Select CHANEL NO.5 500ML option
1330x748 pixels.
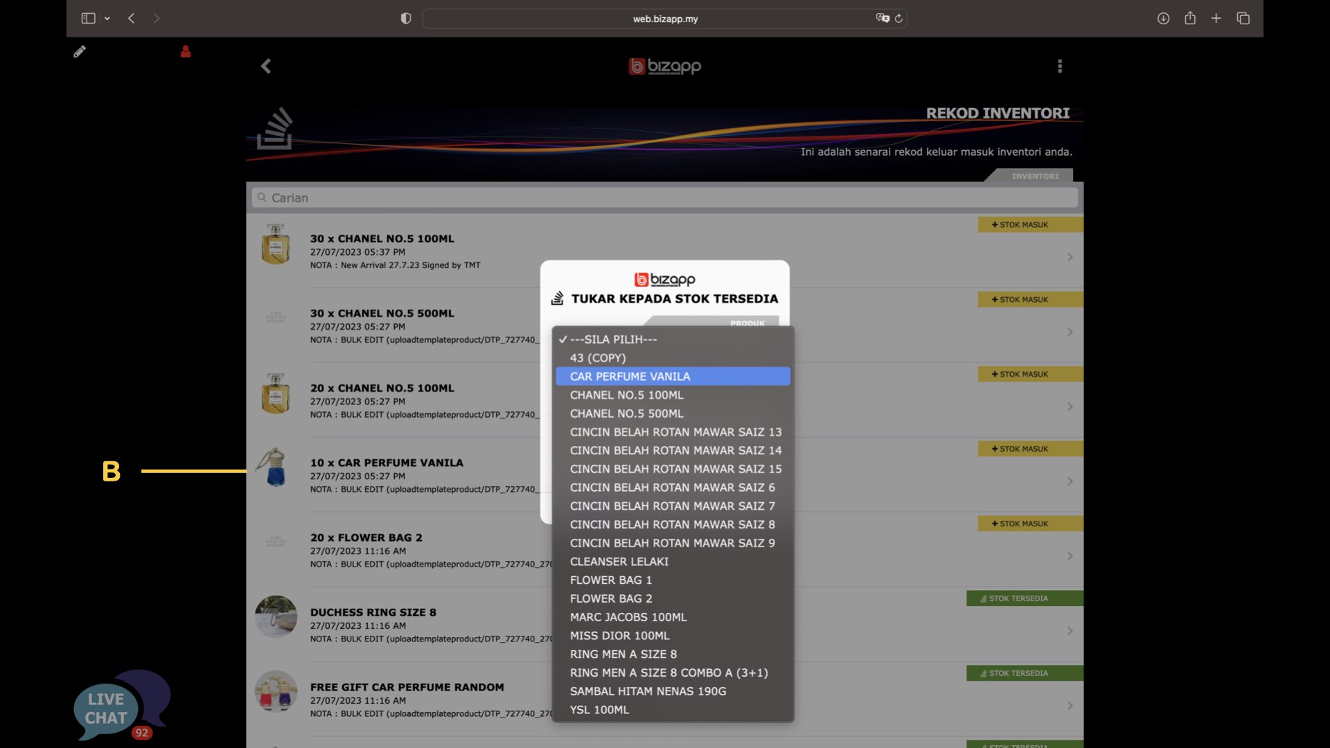click(673, 413)
